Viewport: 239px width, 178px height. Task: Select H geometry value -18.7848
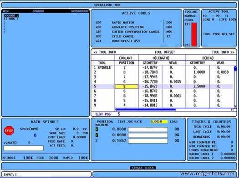(x=150, y=72)
